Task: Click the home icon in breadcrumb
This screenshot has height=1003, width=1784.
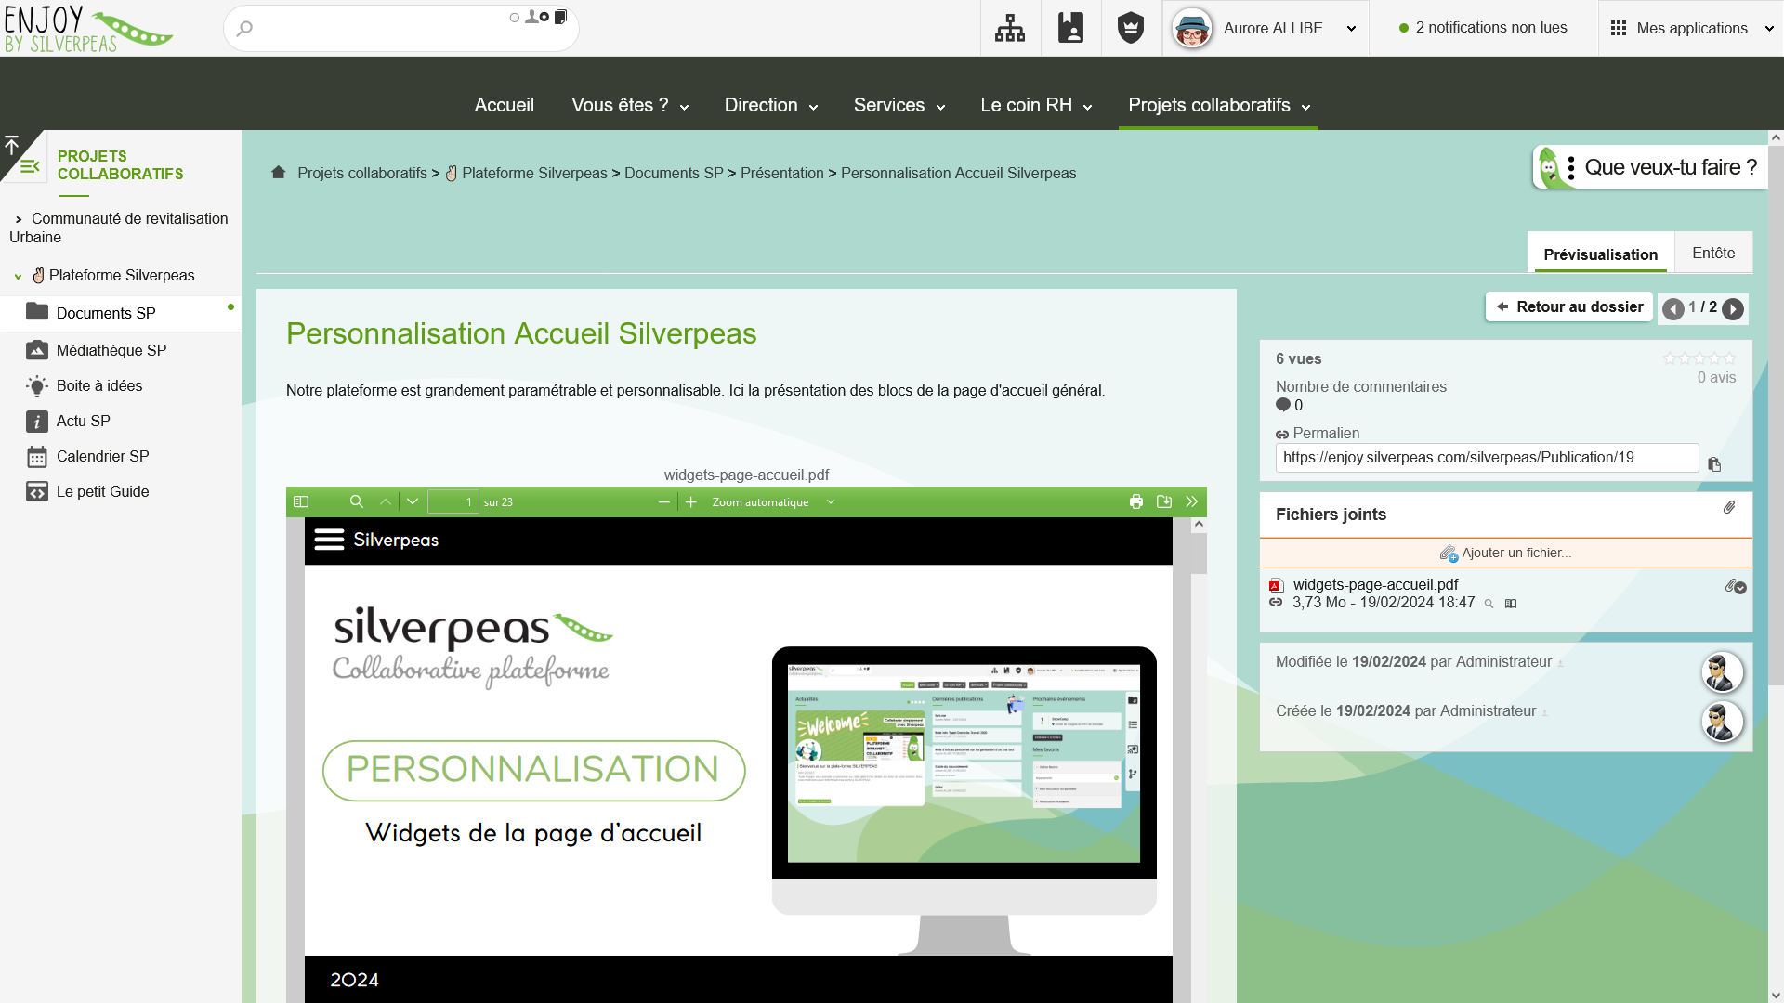Action: click(278, 172)
